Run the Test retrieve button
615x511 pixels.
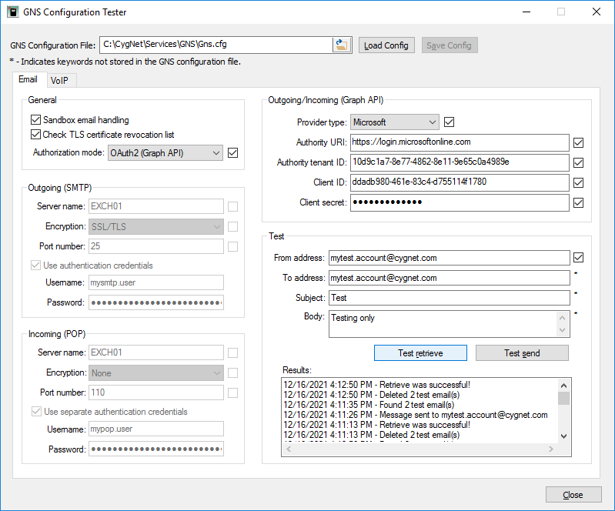coord(420,353)
